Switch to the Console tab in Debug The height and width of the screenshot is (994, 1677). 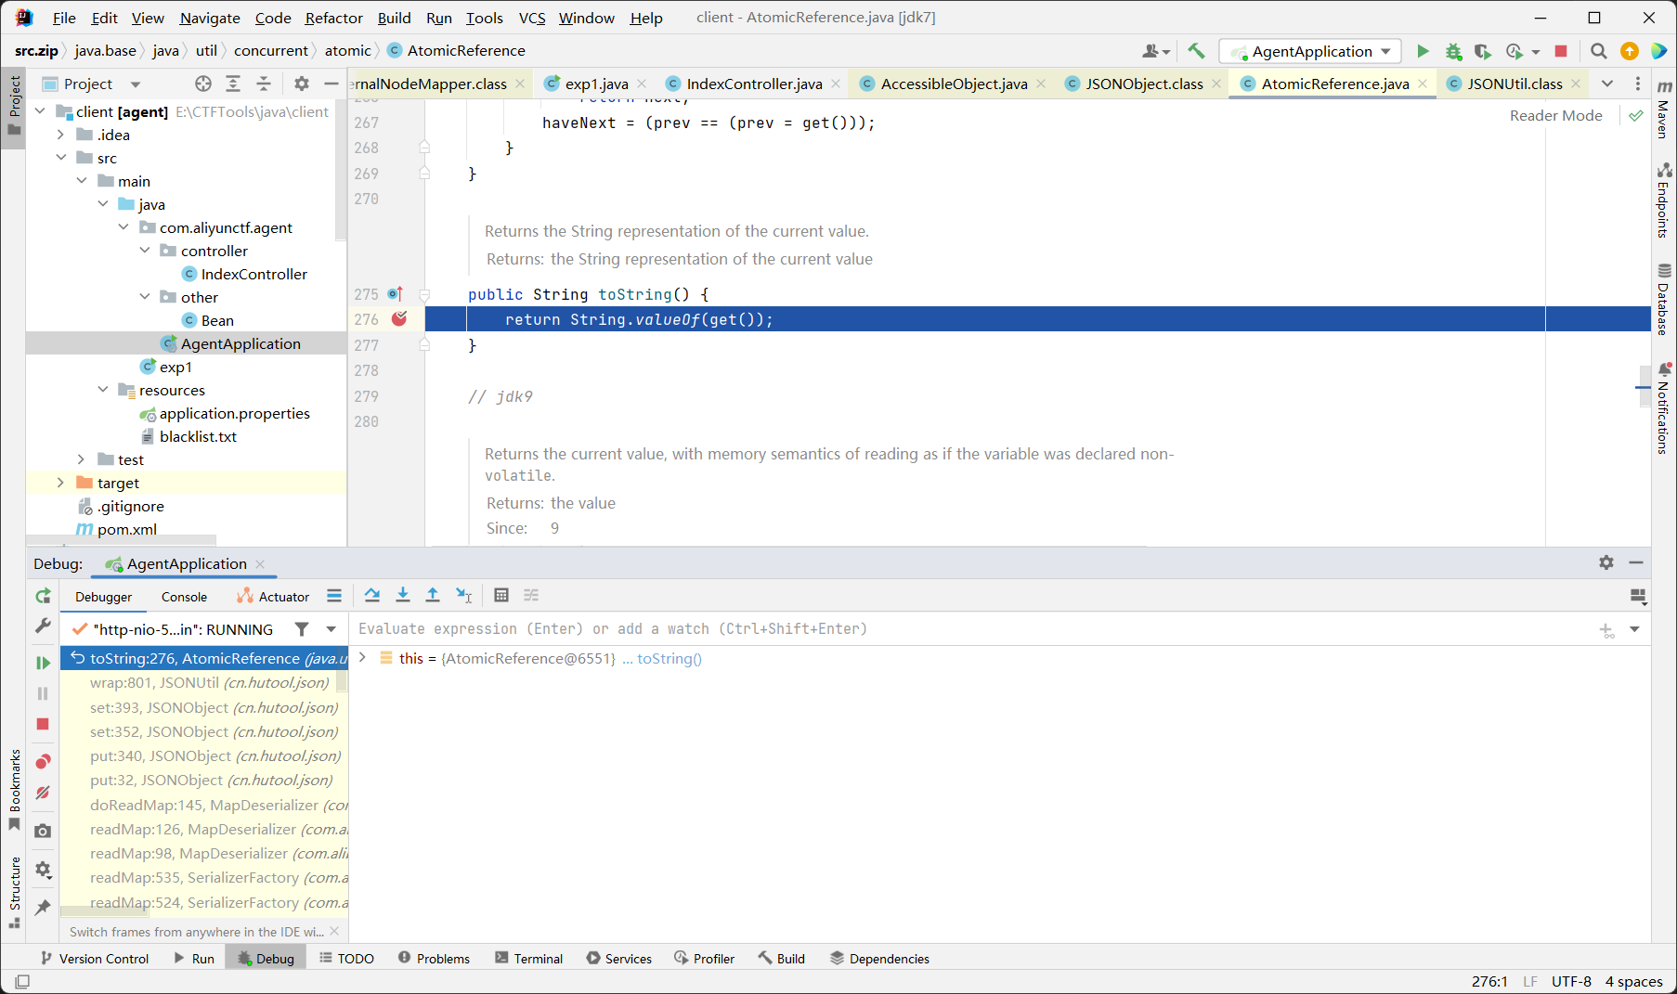click(x=184, y=597)
